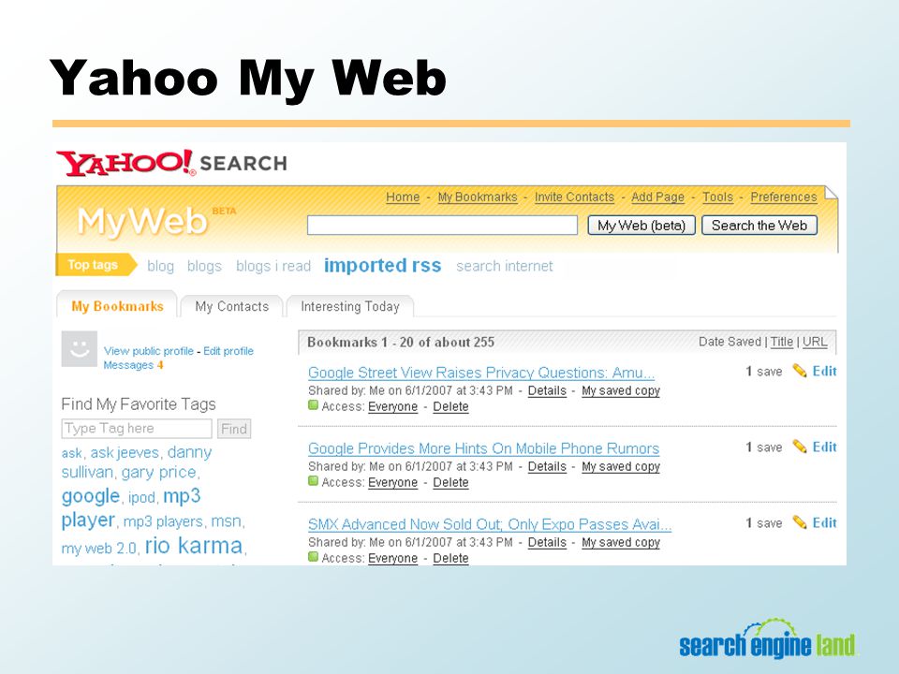Switch to Interesting Today tab
Viewport: 899px width, 674px height.
[x=349, y=306]
